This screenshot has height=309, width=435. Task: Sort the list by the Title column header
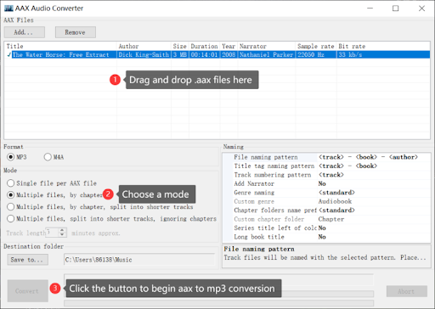[x=60, y=46]
